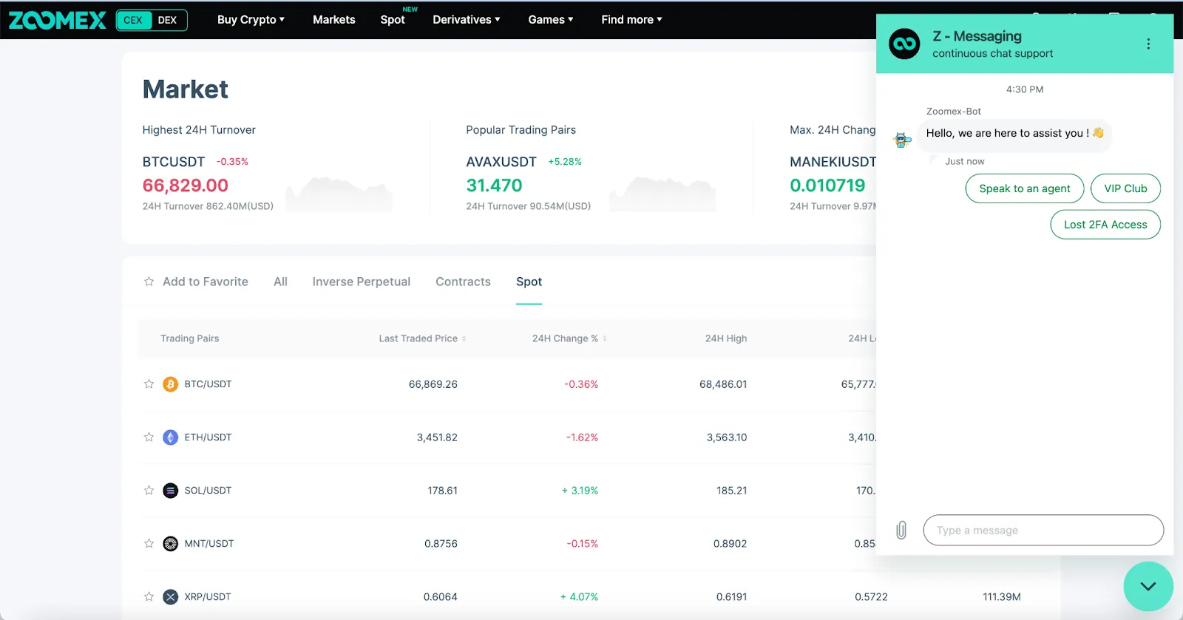The image size is (1183, 620).
Task: Click the Solana coin icon in SOL/USDT row
Action: 171,491
